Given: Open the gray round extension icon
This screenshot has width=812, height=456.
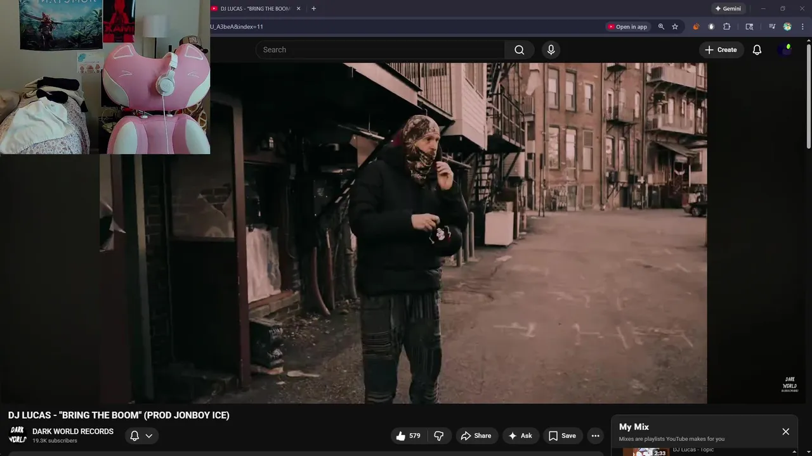Looking at the screenshot, I should [711, 27].
